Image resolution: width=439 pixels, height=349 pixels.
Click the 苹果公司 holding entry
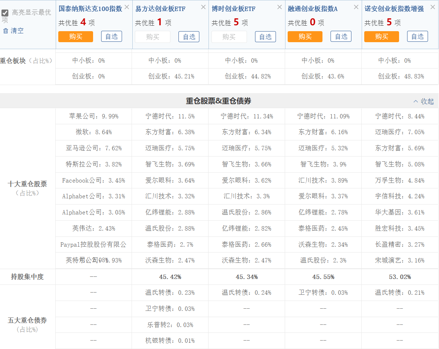click(x=93, y=116)
